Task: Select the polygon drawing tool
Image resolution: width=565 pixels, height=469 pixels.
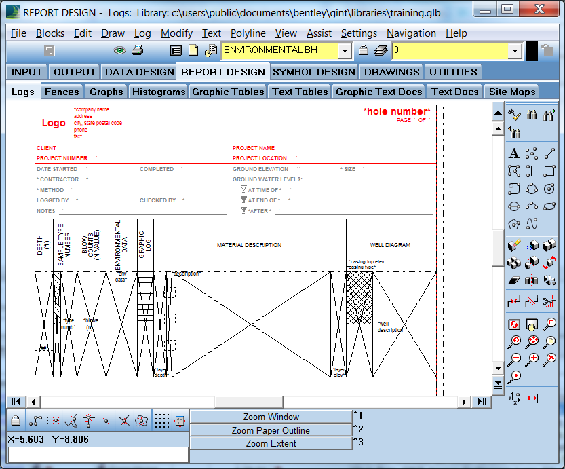Action: tap(514, 224)
